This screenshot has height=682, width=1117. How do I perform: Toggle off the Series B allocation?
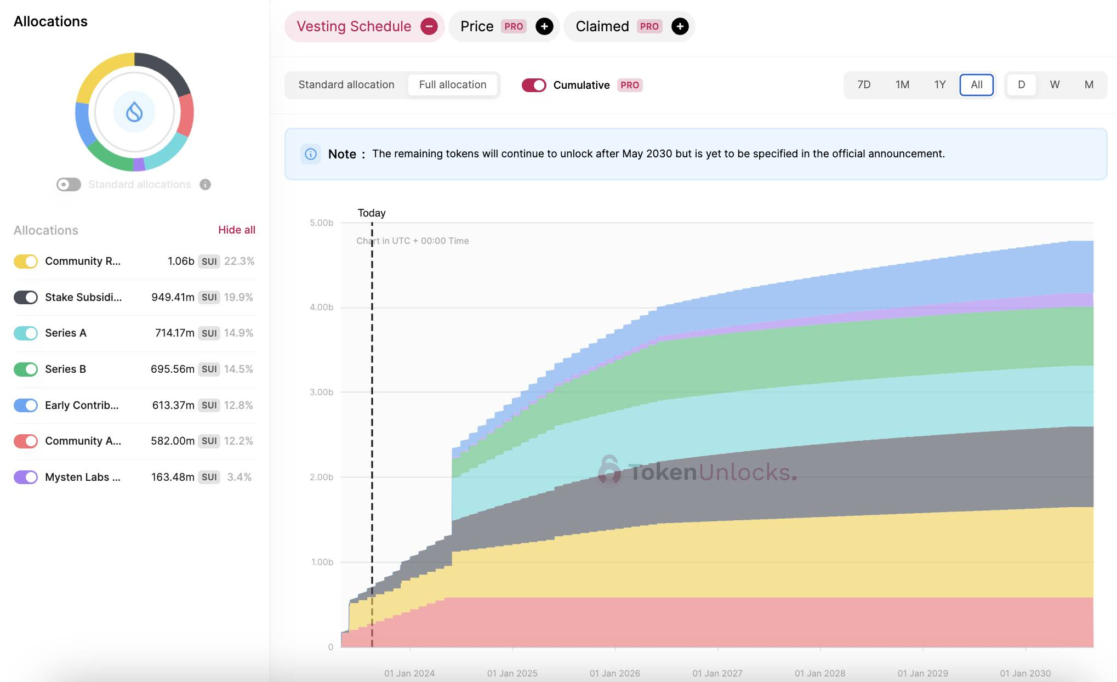(x=26, y=370)
